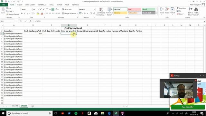Increase font size with the larger A
Screen dimensions: 206x116
tap(41, 9)
